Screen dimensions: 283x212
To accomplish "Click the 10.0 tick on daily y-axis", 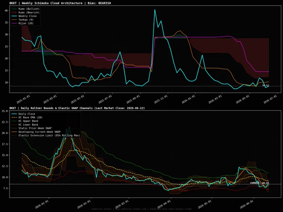I will [x=5, y=177].
